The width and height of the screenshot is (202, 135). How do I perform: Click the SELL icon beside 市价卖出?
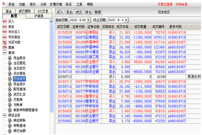(x=5, y=37)
